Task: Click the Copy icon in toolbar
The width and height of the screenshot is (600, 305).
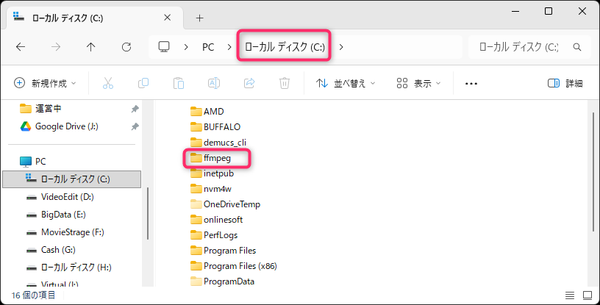Action: pyautogui.click(x=143, y=83)
